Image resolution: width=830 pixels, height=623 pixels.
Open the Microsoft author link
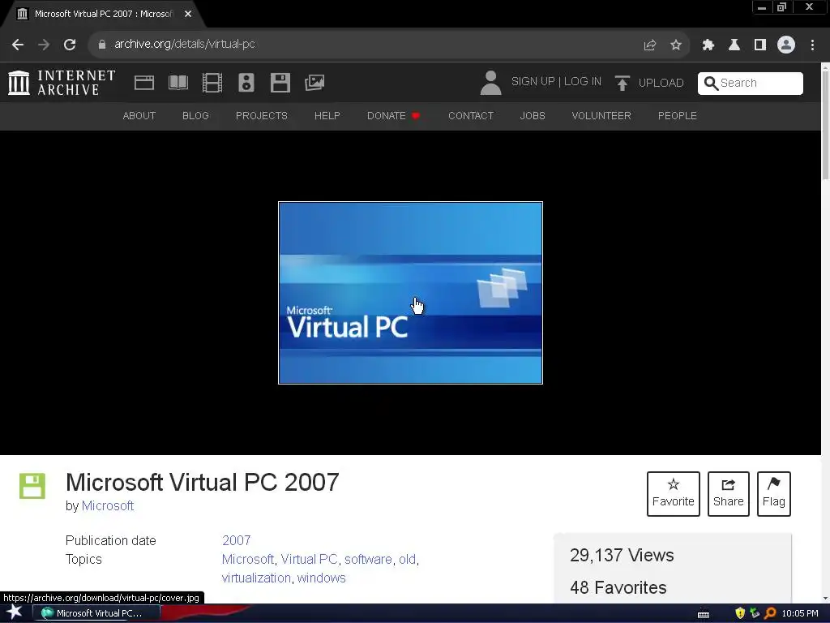point(108,506)
